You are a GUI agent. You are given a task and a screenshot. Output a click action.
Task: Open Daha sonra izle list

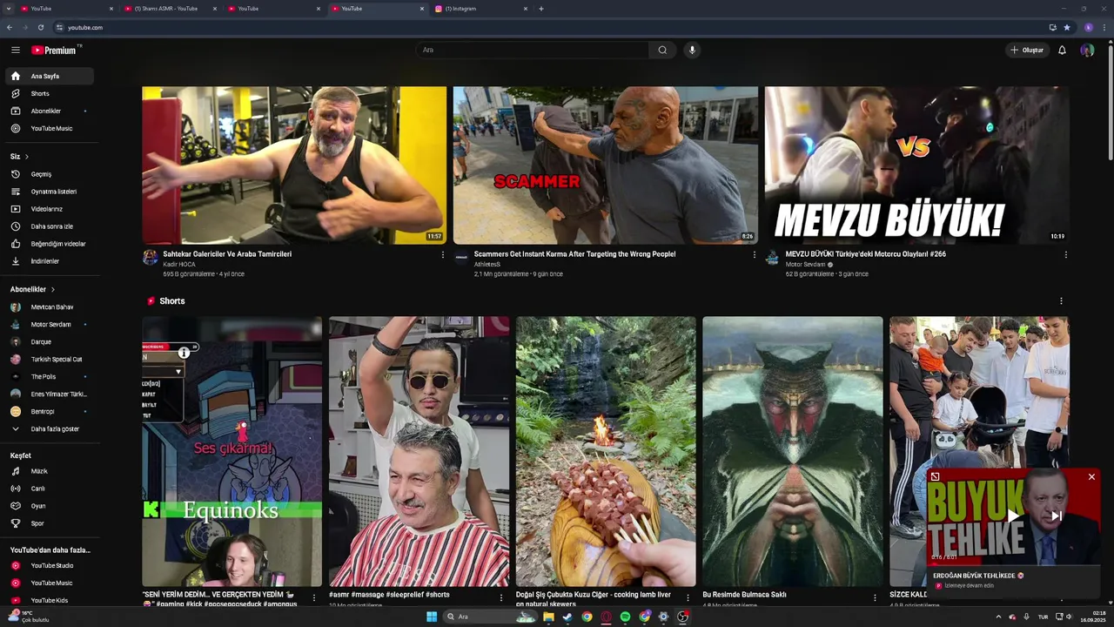pos(51,226)
